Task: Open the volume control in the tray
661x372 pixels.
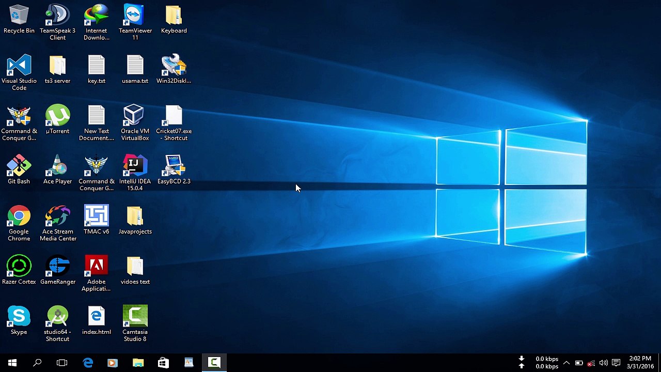Action: point(603,363)
